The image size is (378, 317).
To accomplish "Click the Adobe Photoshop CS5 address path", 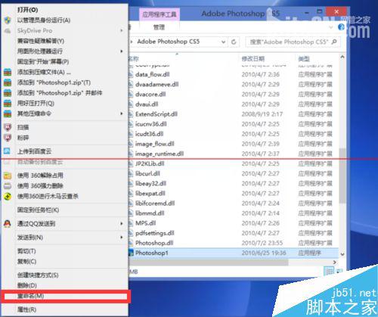I will [169, 42].
